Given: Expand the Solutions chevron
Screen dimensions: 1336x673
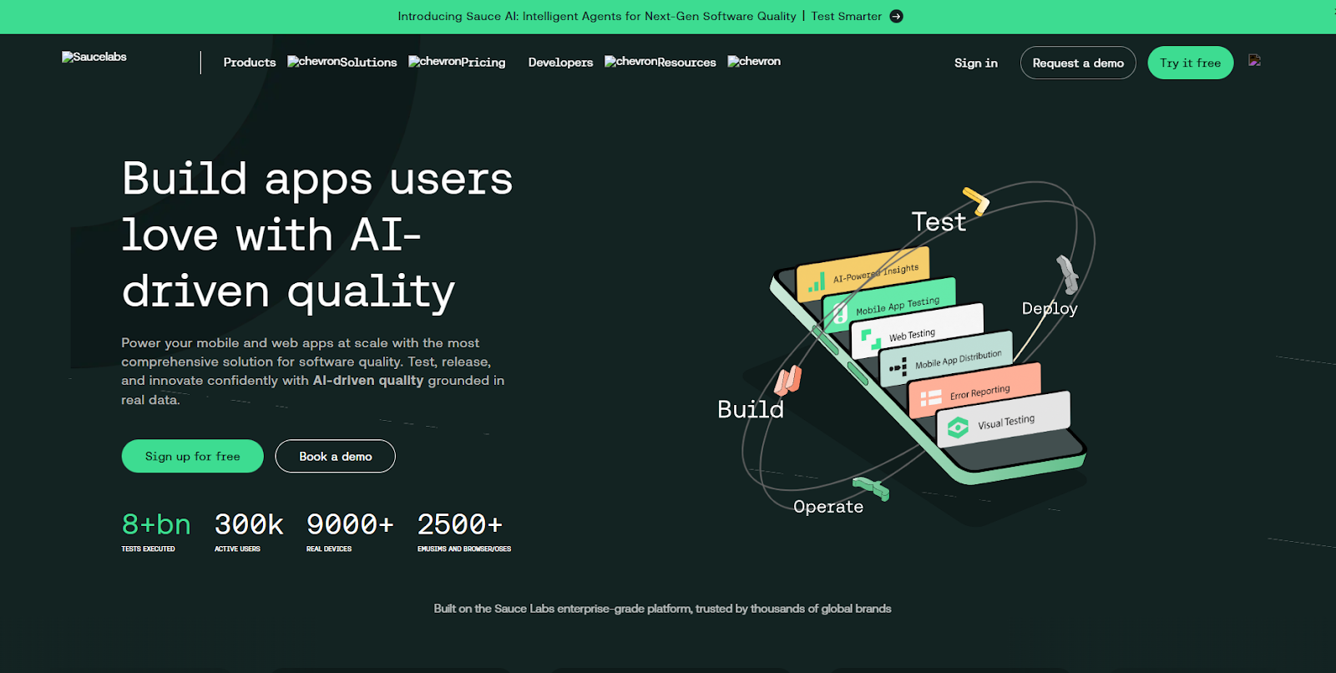Looking at the screenshot, I should coord(434,61).
